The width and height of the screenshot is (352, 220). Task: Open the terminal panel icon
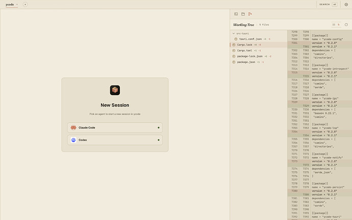[236, 14]
